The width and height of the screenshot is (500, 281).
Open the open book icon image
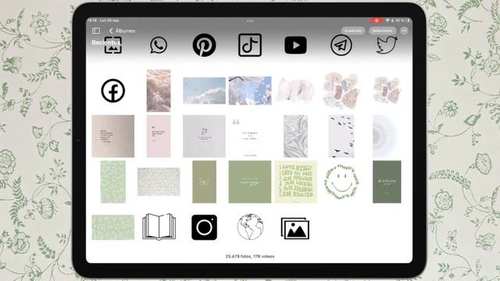point(159,227)
